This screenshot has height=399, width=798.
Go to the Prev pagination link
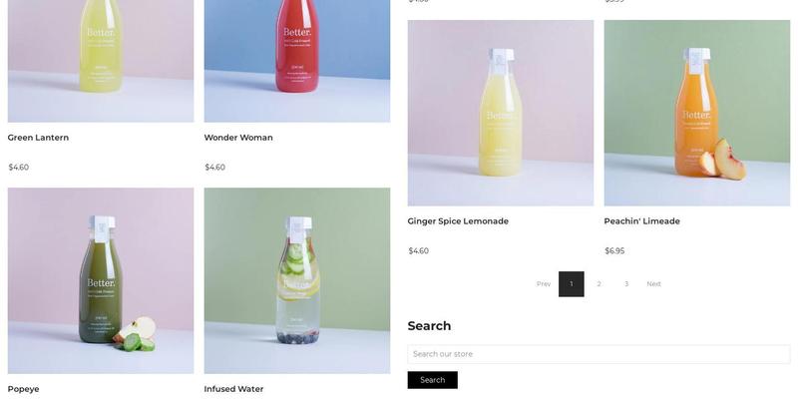(x=544, y=284)
